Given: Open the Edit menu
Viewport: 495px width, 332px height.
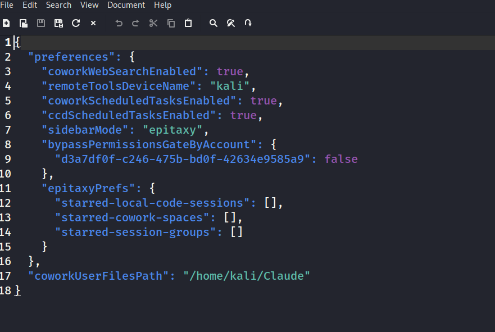Looking at the screenshot, I should click(30, 5).
